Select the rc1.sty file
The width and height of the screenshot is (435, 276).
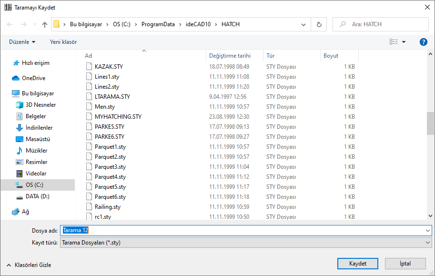click(x=103, y=216)
